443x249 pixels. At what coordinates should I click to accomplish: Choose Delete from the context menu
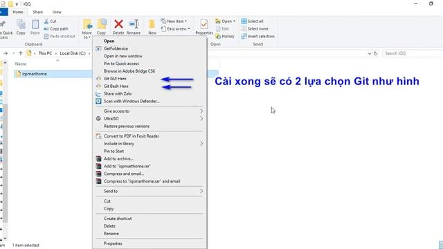150,226
